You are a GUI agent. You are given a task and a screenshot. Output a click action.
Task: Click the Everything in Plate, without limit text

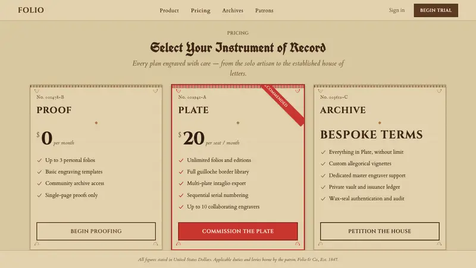click(366, 152)
